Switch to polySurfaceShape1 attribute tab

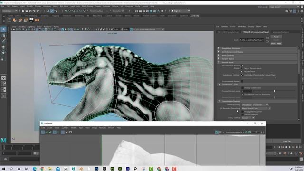coord(256,32)
